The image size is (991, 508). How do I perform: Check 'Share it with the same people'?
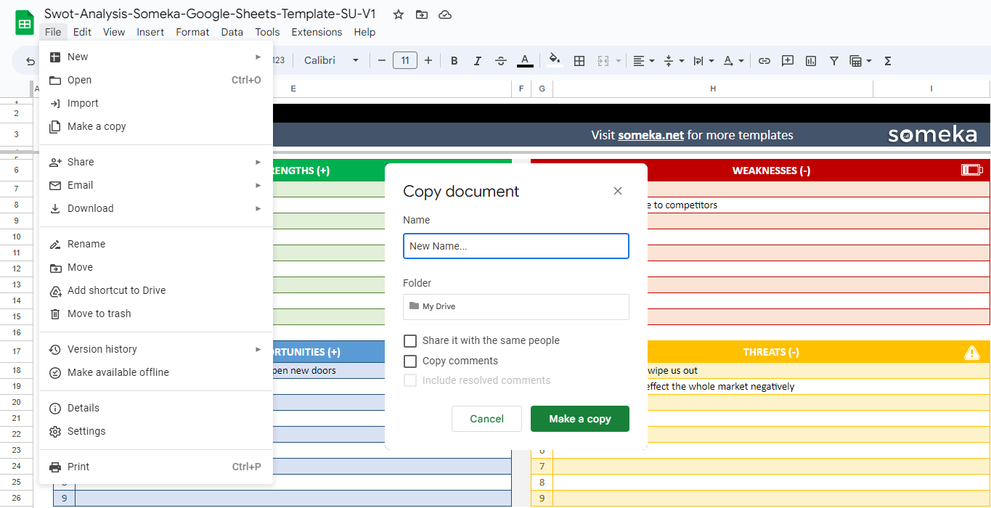tap(410, 340)
